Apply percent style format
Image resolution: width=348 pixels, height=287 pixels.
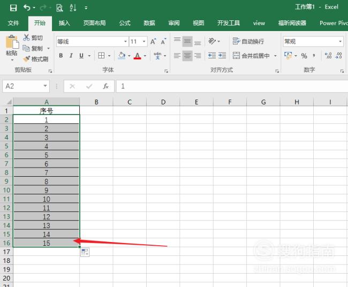click(x=304, y=56)
